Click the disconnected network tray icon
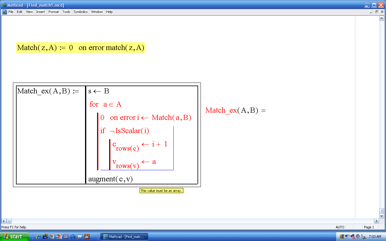The width and height of the screenshot is (386, 241). coord(352,236)
